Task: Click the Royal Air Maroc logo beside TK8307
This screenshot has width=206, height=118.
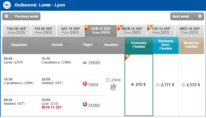Action: (x=85, y=63)
